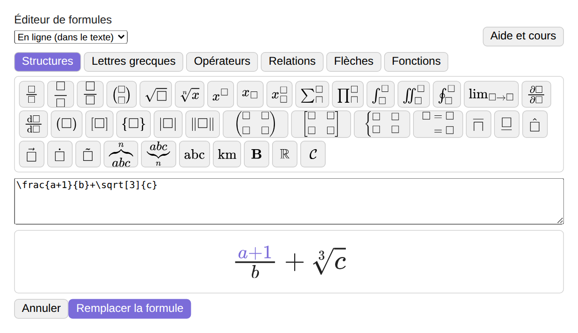Insert the cases structure with left brace

(382, 124)
